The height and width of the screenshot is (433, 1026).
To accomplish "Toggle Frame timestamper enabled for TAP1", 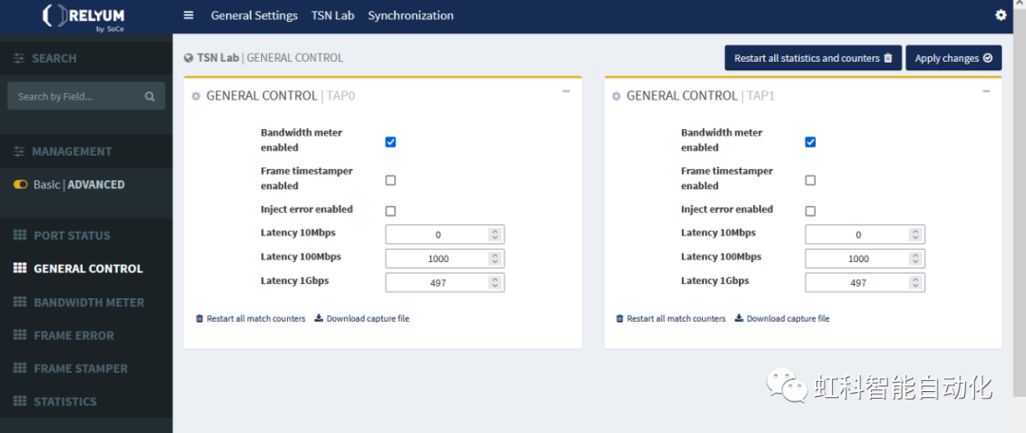I will coord(810,180).
